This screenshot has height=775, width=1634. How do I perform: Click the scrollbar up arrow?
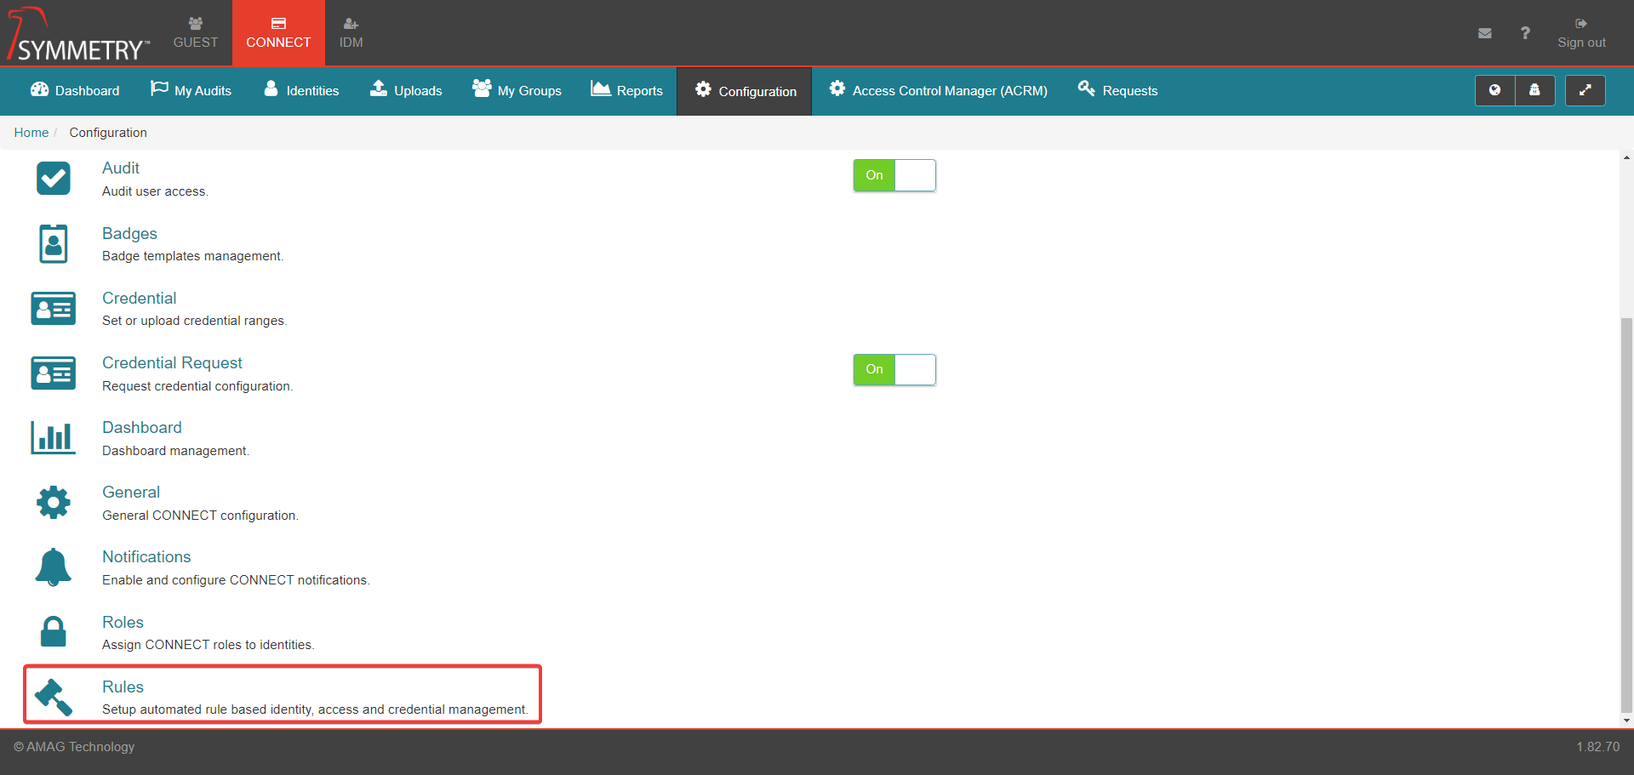[x=1626, y=157]
